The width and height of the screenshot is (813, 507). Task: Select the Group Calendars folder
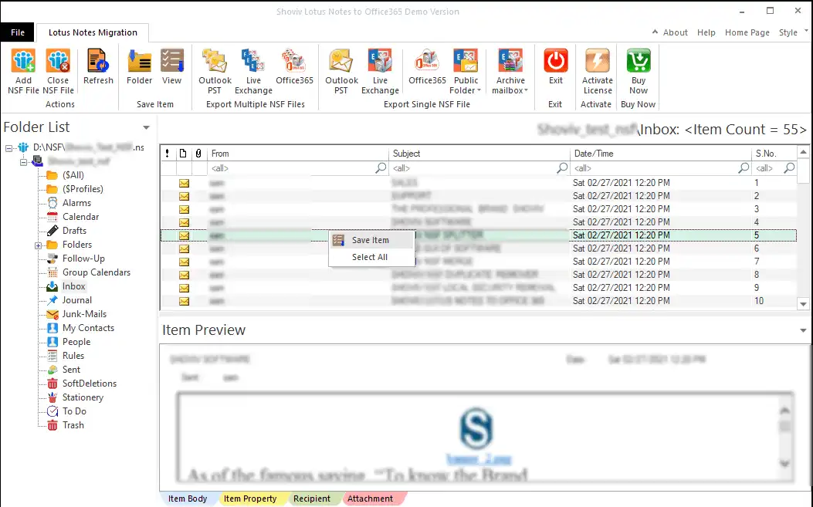(97, 272)
